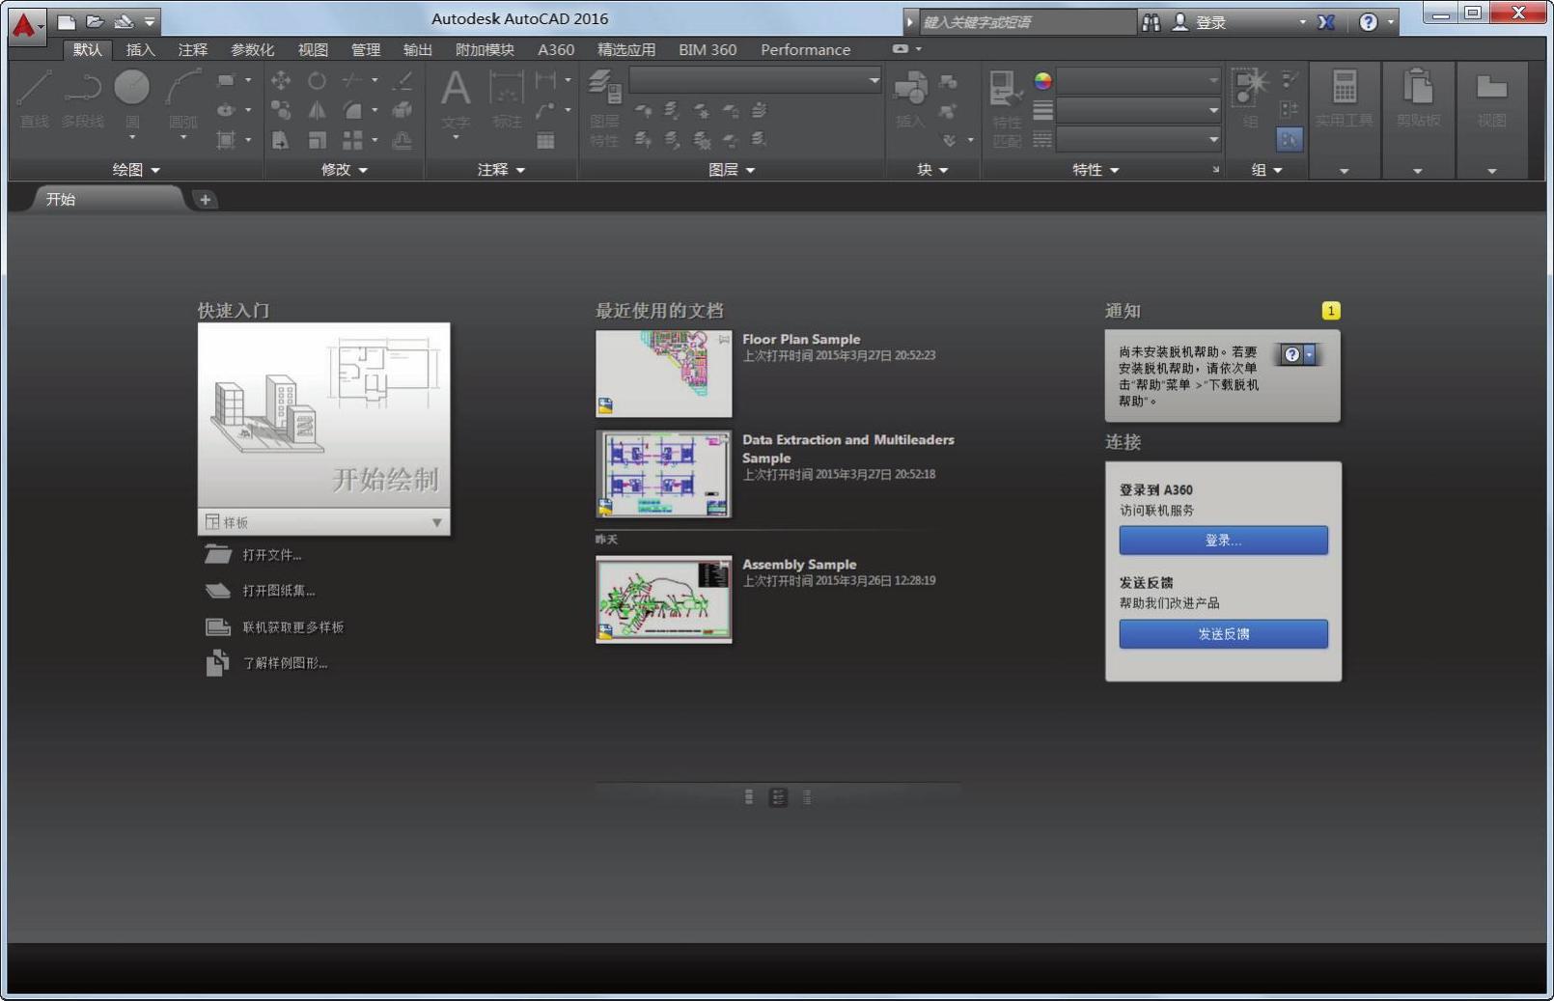
Task: Open the object color dropdown
Action: 1139,80
